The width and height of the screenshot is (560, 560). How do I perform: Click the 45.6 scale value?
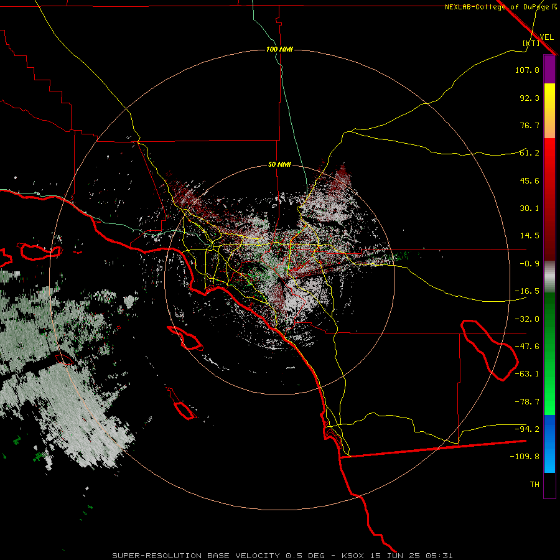[530, 180]
